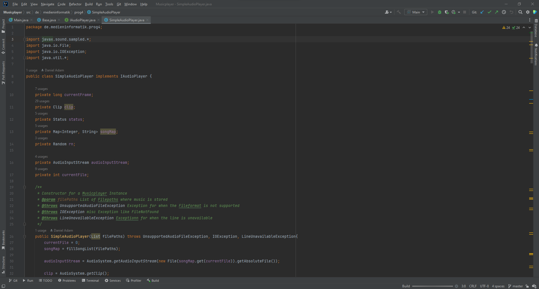Open Search Everywhere magnifier
Screen dimensions: 539x289
pyautogui.click(x=520, y=12)
